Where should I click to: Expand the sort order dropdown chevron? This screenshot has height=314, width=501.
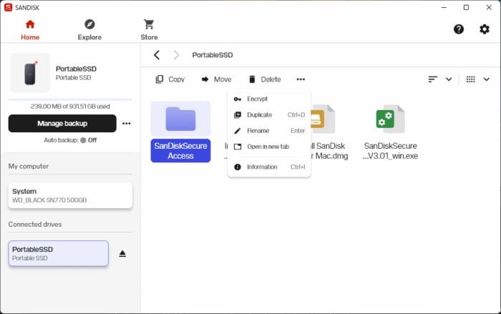449,79
